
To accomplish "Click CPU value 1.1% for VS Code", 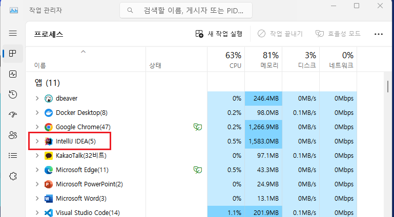I will pyautogui.click(x=226, y=213).
